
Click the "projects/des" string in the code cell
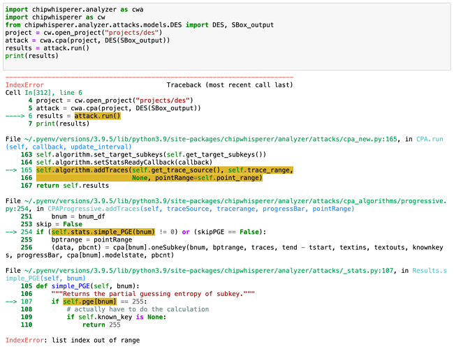pos(132,33)
